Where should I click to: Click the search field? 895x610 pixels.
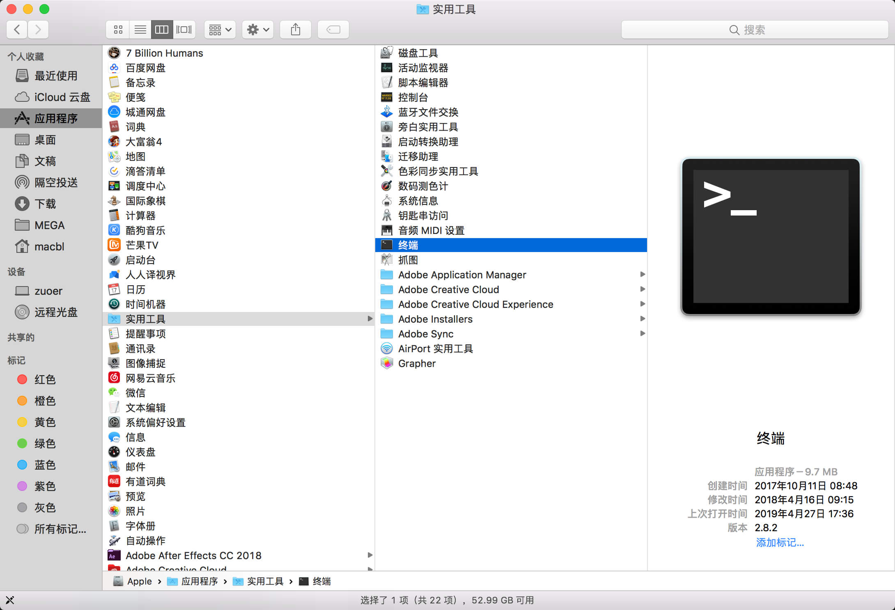tap(755, 30)
